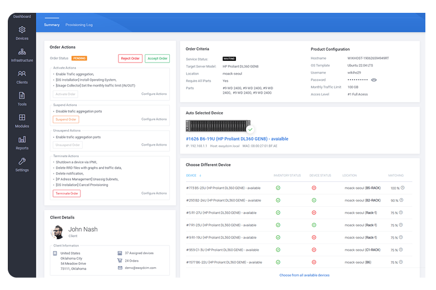Viewport: 436px width, 290px height.
Task: Click inventory status check for #773 B5-23U
Action: (278, 188)
